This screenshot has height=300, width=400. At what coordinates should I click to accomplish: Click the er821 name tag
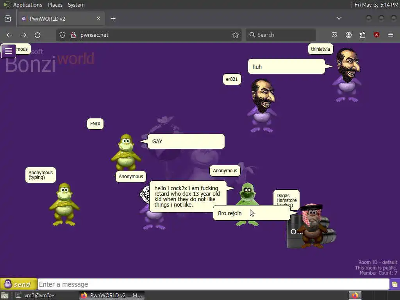(x=232, y=79)
